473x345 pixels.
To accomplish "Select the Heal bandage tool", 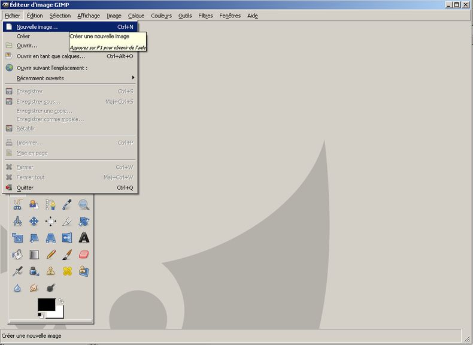I will click(67, 271).
